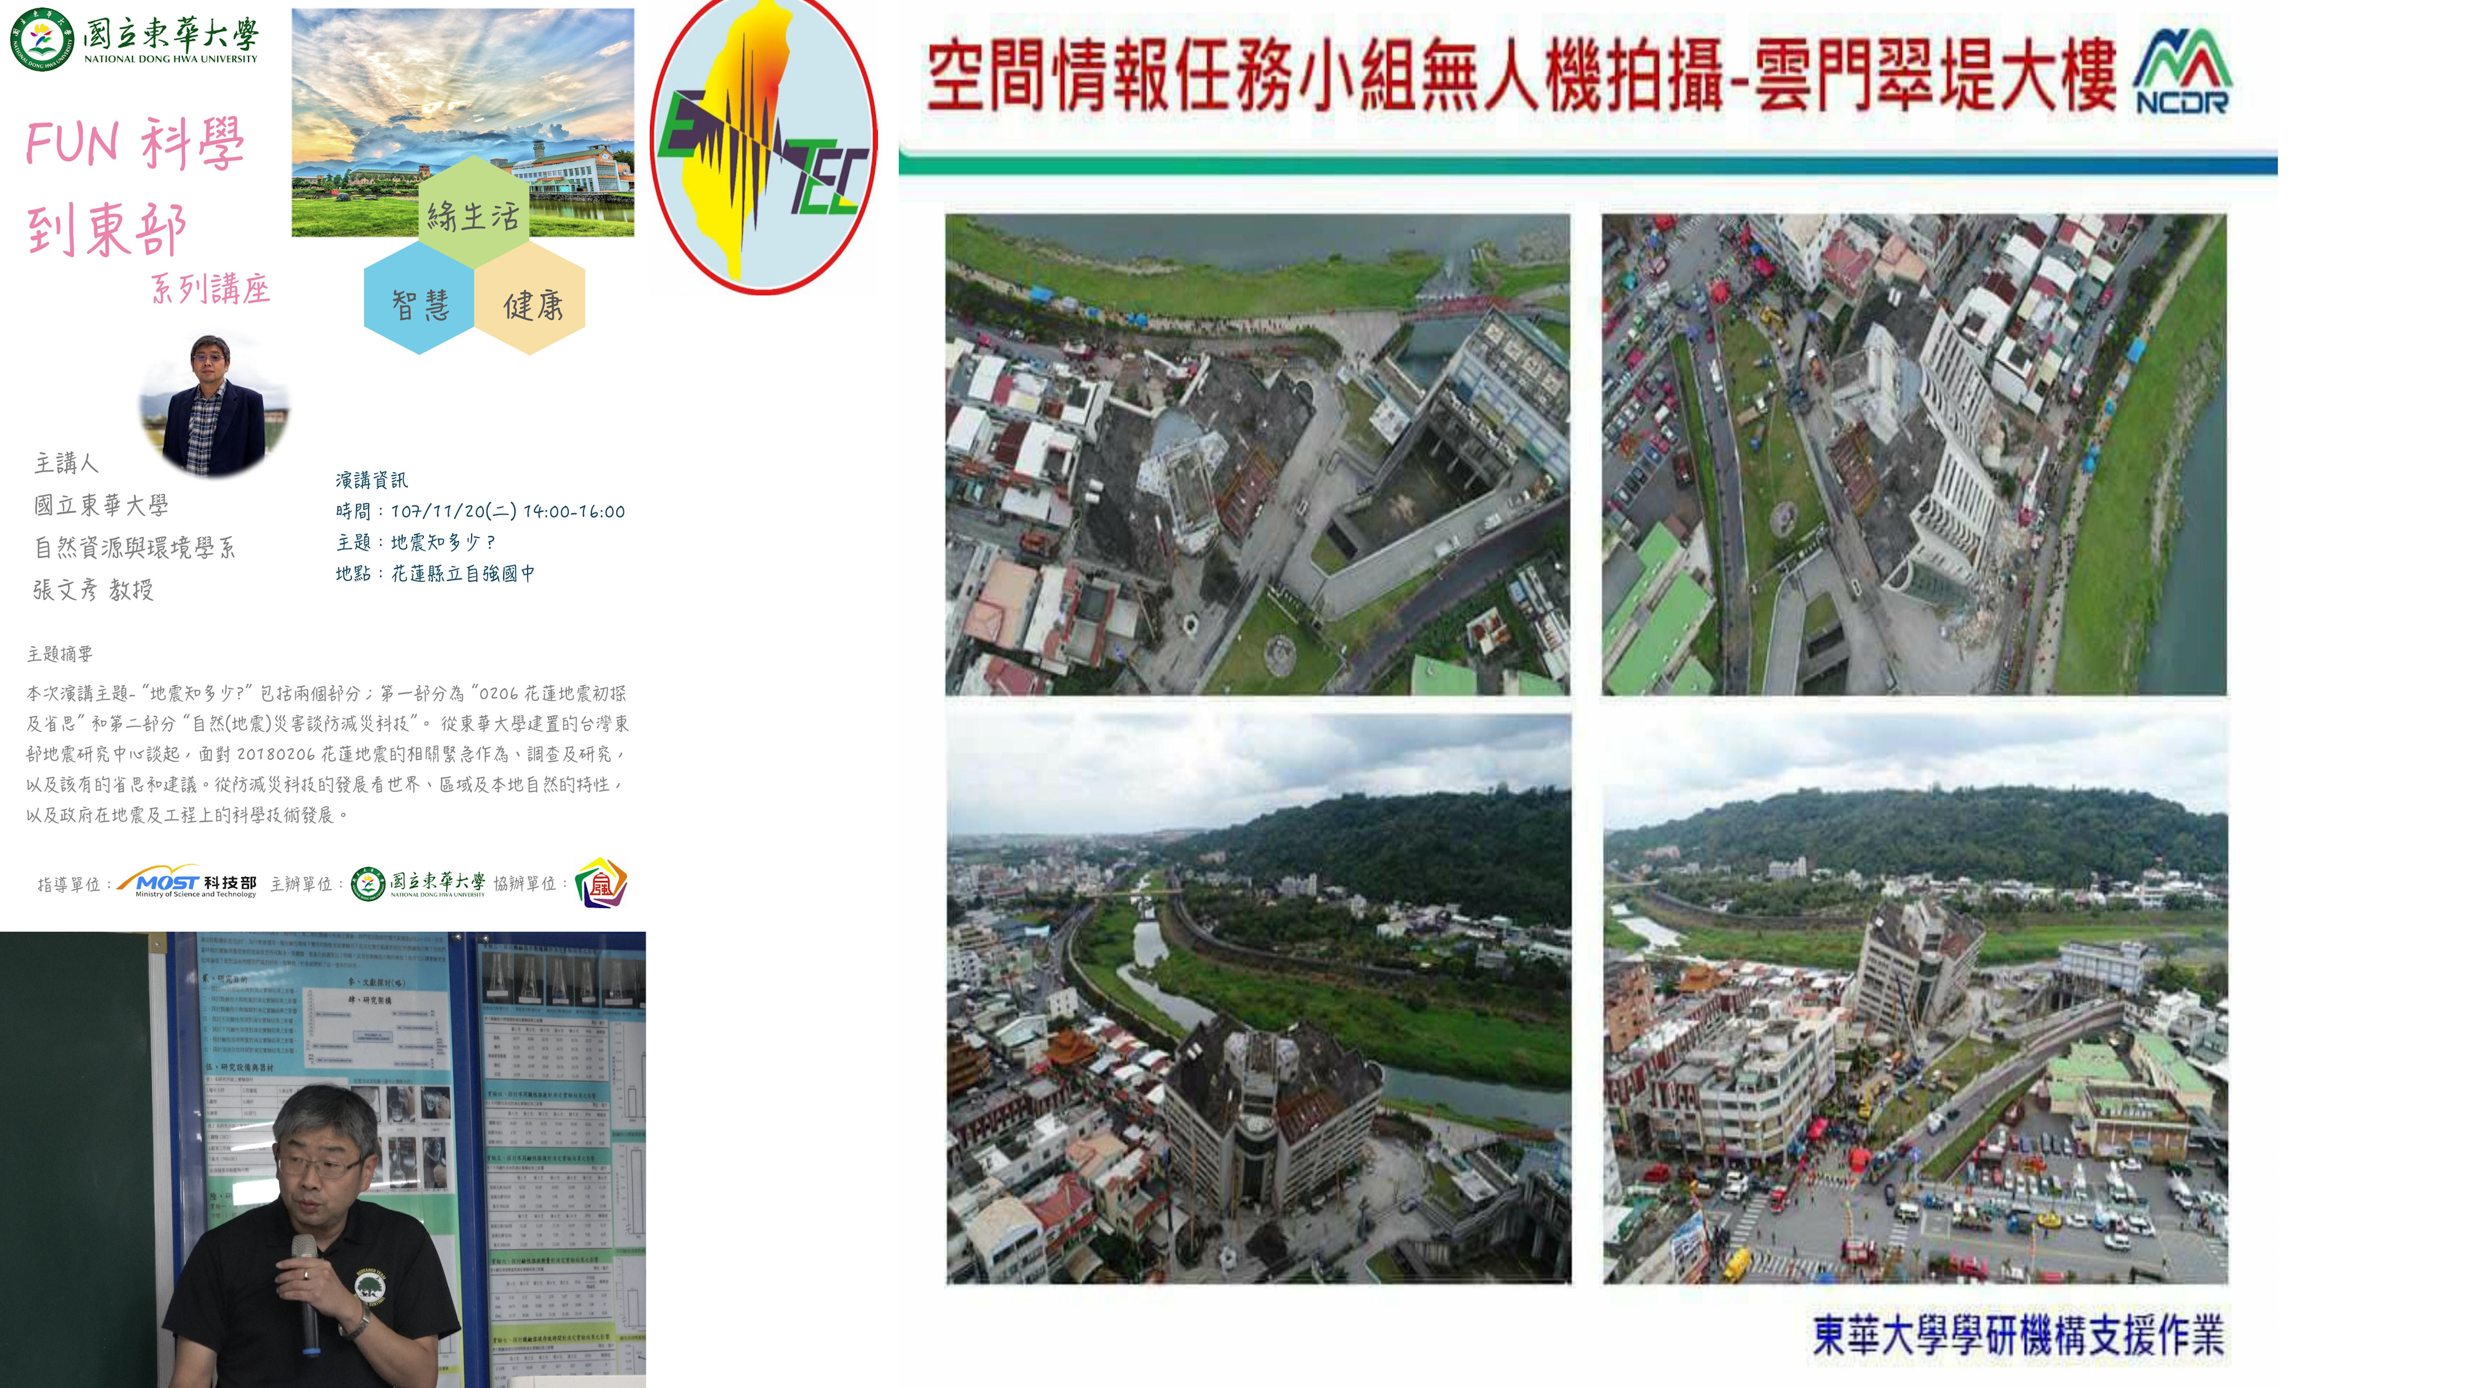The width and height of the screenshot is (2469, 1388).
Task: Click the NCDR logo in slide header
Action: pyautogui.click(x=2182, y=73)
